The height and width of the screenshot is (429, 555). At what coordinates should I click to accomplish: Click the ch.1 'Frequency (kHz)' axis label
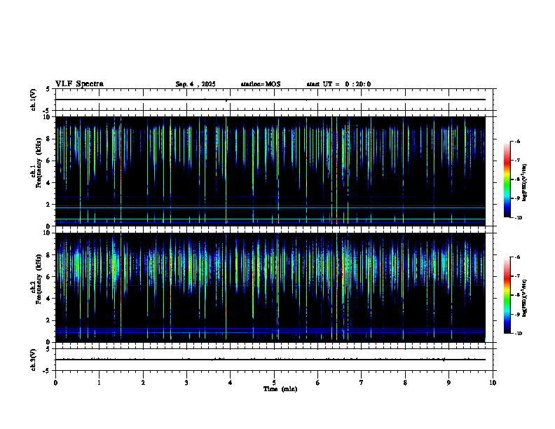[x=39, y=163]
